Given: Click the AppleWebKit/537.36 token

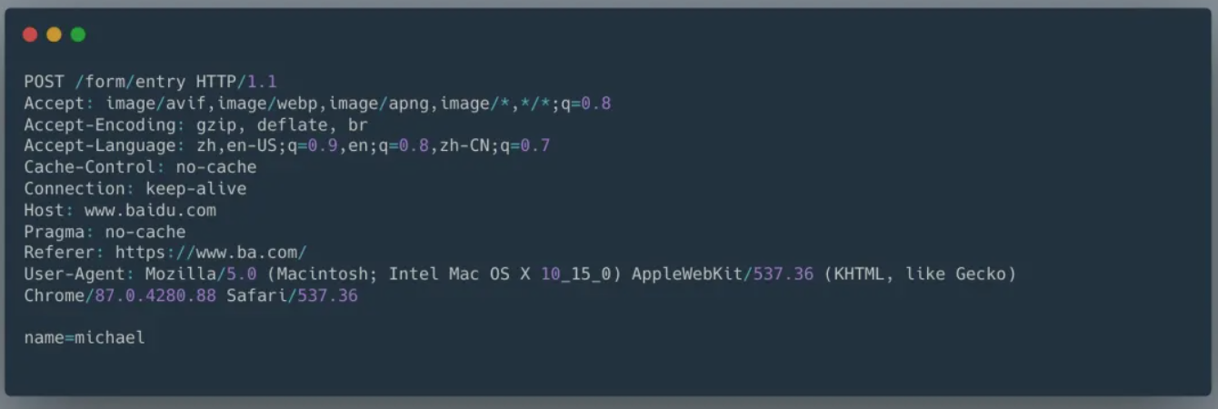Looking at the screenshot, I should (x=723, y=274).
